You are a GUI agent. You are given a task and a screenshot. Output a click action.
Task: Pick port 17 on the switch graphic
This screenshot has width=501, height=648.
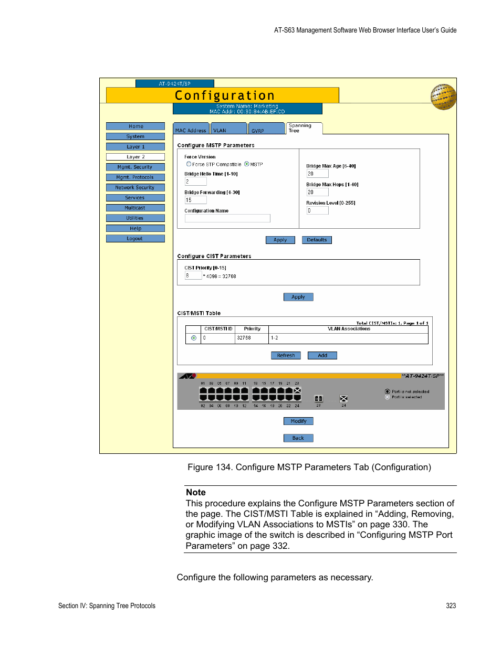click(272, 390)
